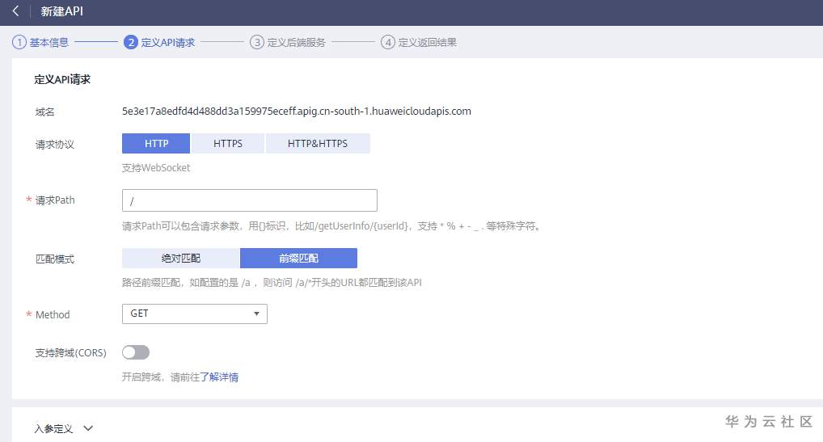Focus the 请求Path input field
The width and height of the screenshot is (823, 442).
(x=249, y=201)
